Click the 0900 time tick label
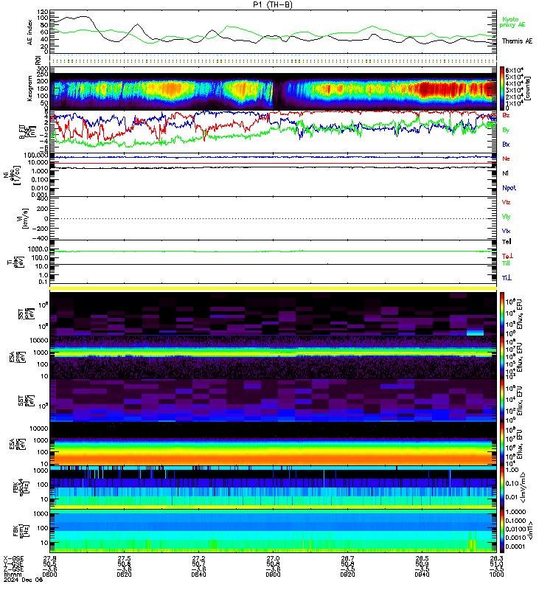This screenshot has width=553, height=590. click(273, 575)
